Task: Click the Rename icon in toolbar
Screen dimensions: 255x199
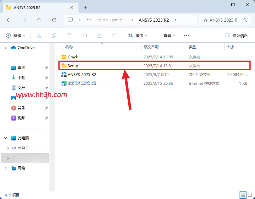Action: pyautogui.click(x=84, y=35)
